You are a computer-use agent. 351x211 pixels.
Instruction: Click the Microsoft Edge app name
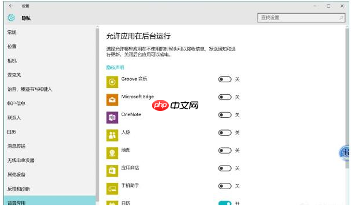point(137,97)
